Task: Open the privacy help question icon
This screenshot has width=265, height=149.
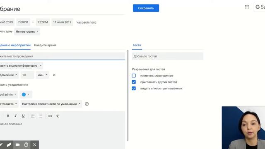Action: coord(87,104)
